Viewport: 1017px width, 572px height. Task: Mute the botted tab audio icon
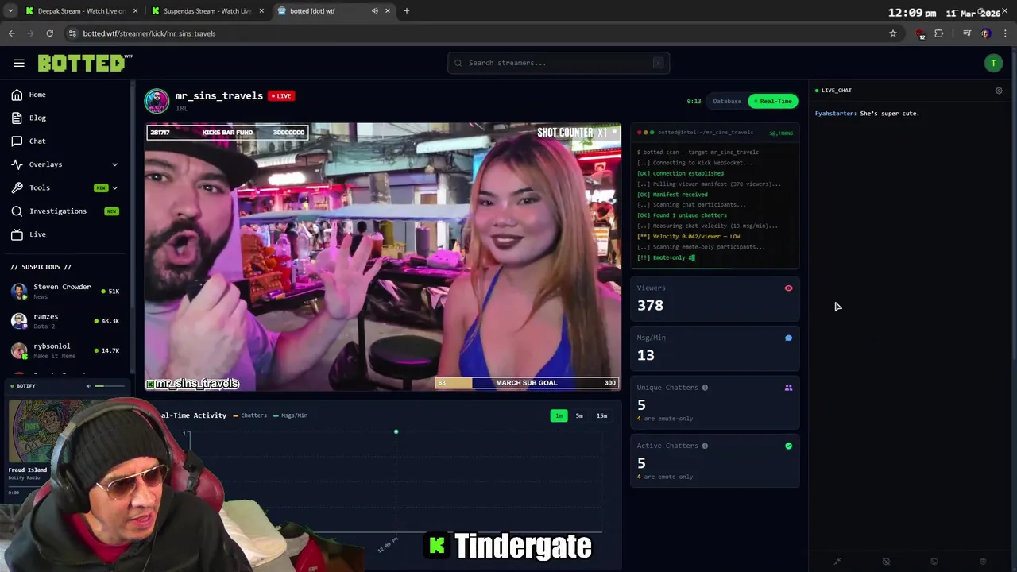point(374,11)
